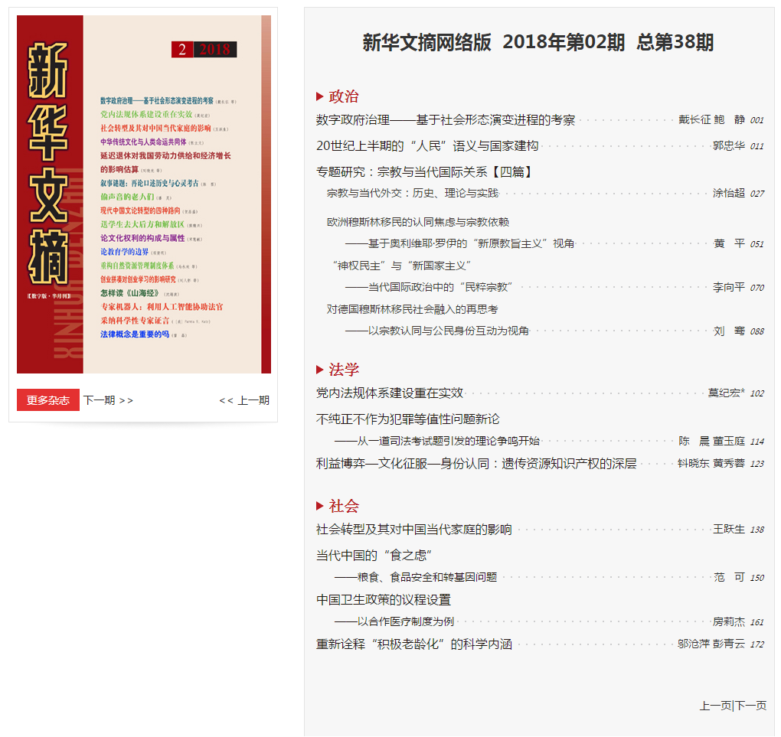
Task: Click author name 莫纪宏*
Action: 727,393
